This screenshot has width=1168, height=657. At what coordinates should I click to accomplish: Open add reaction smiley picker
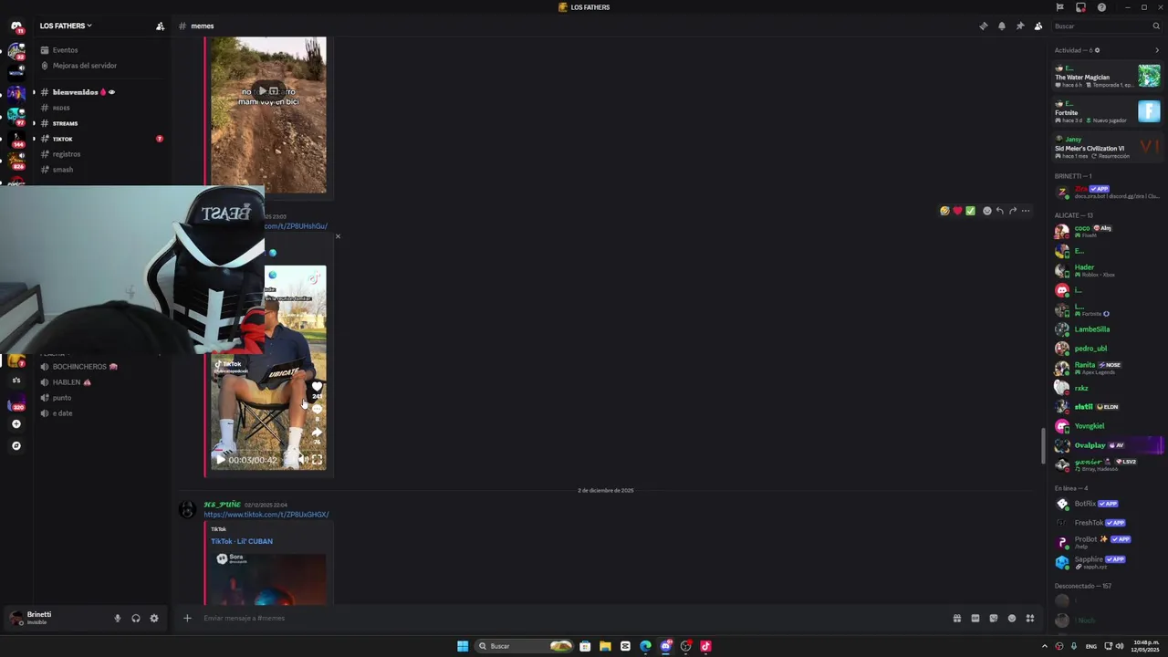point(986,211)
